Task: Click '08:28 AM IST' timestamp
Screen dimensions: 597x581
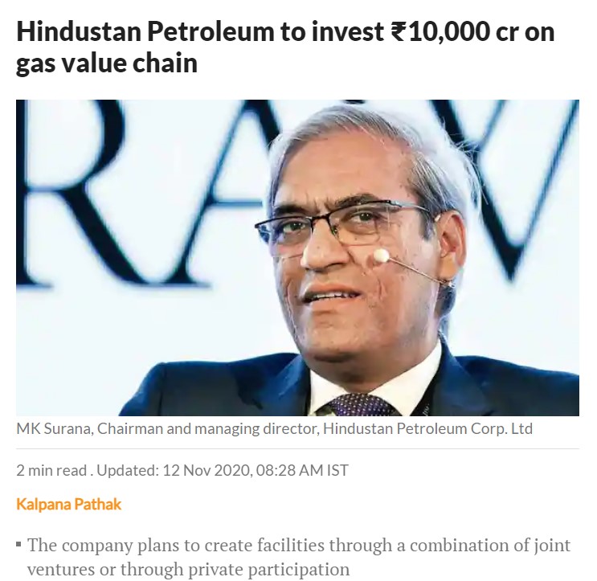Action: [x=302, y=470]
